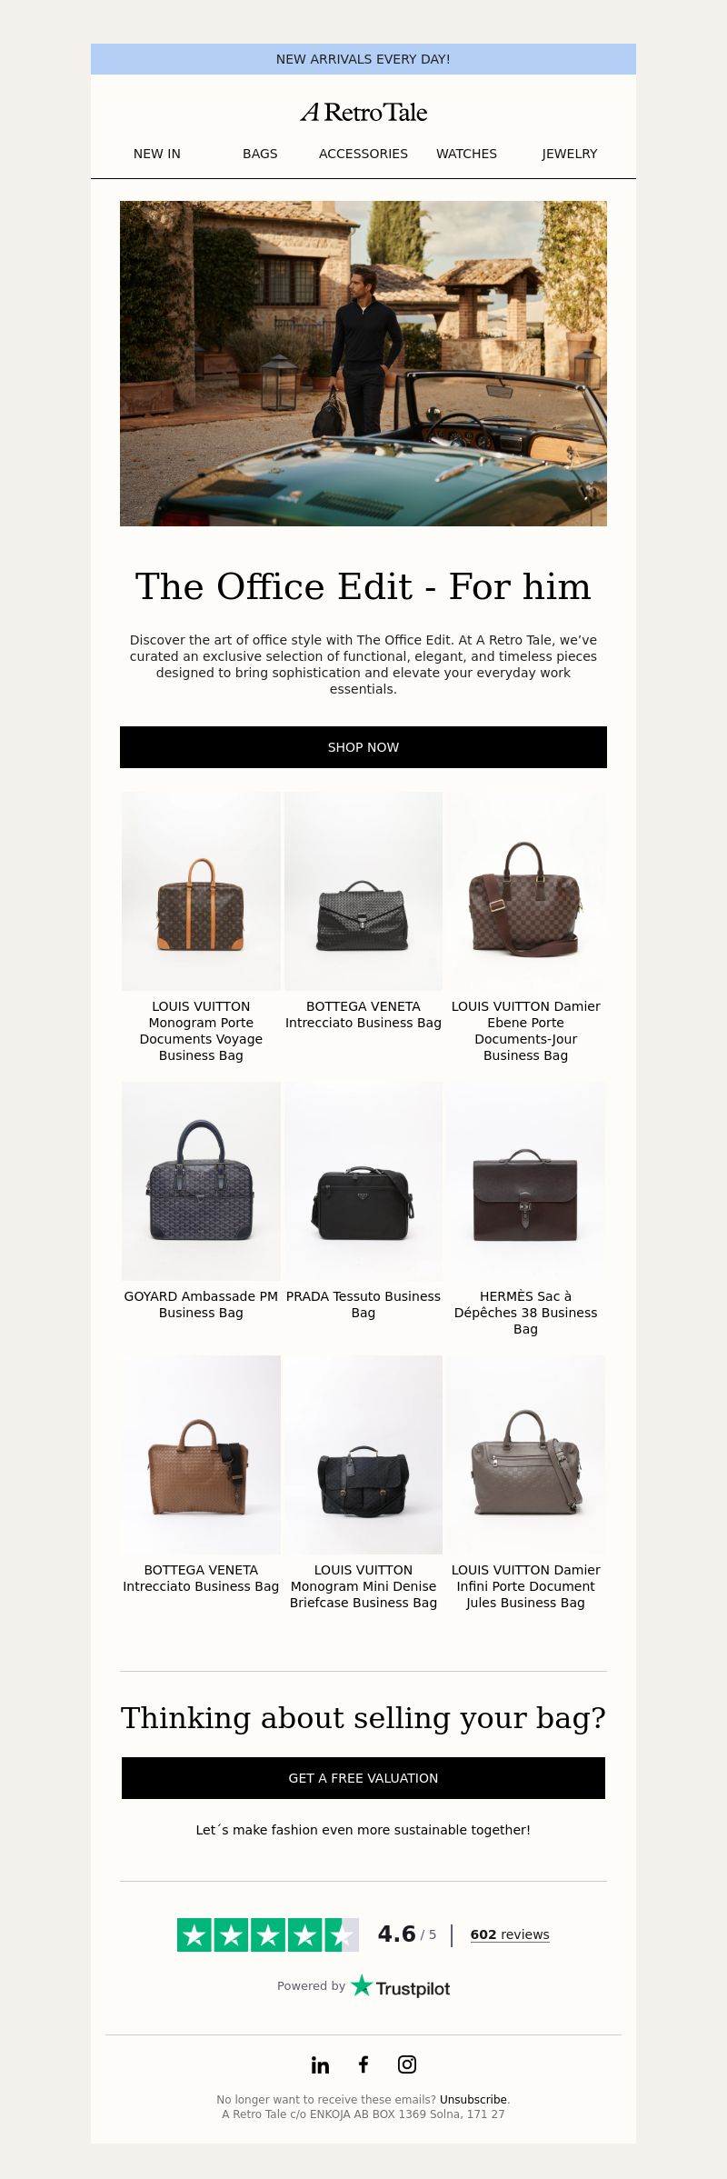Open the Facebook icon in footer
The height and width of the screenshot is (2179, 727).
point(363,2064)
